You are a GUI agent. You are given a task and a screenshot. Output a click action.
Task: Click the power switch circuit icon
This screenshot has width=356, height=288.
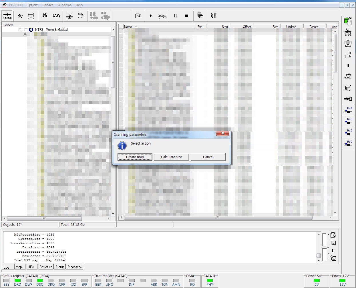tap(348, 54)
